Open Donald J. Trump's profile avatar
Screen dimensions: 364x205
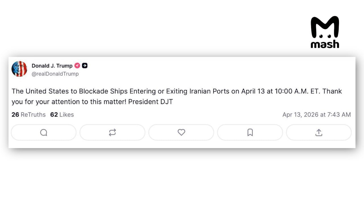pos(19,69)
